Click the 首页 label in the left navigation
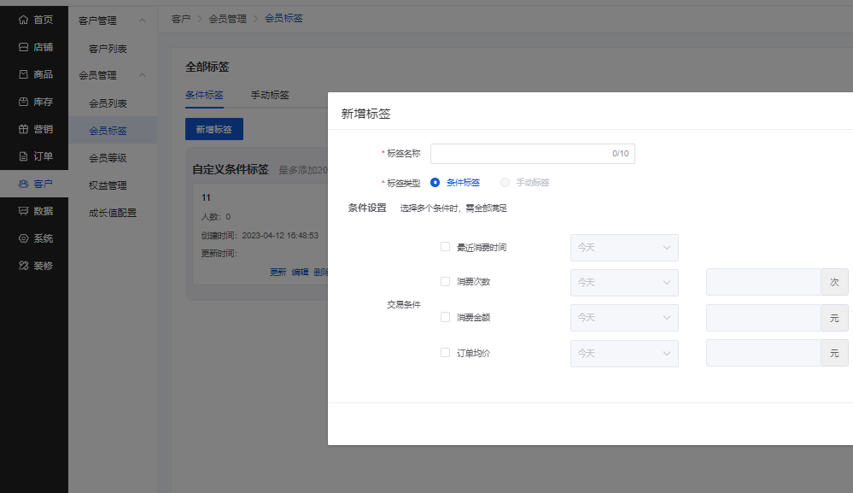This screenshot has height=493, width=853. 43,20
